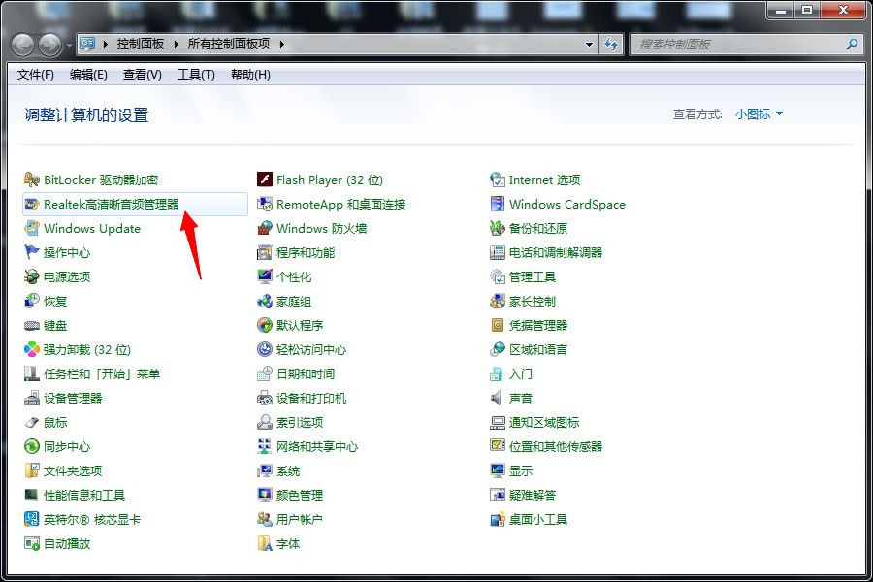873x582 pixels.
Task: Click the Internet 选项 icon
Action: [498, 179]
